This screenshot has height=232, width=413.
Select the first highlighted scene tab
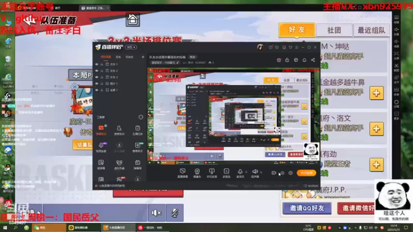tap(106, 57)
